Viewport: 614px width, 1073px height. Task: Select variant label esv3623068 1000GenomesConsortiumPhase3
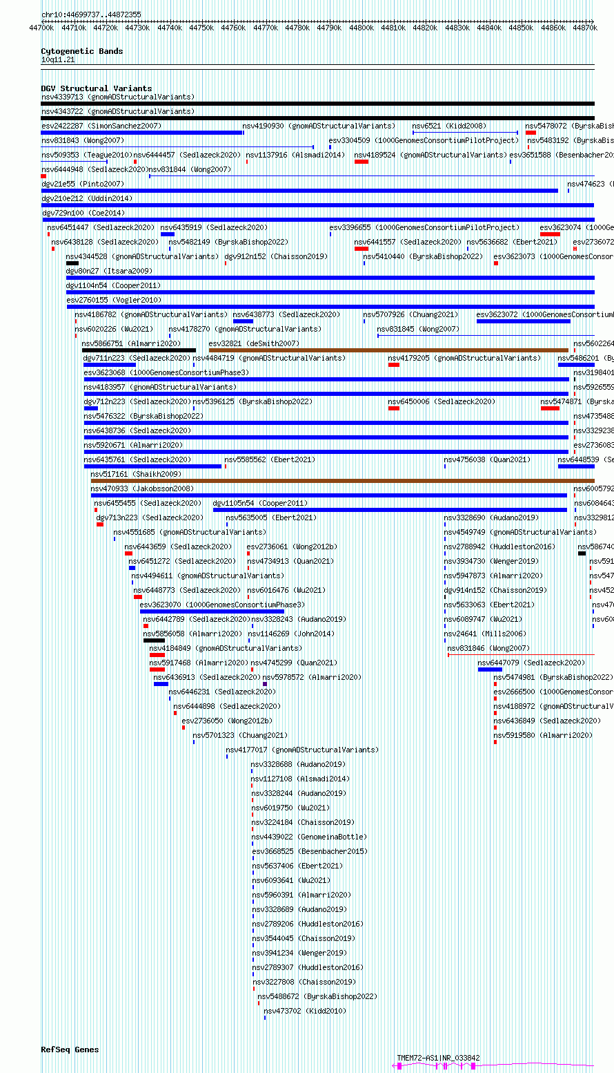[166, 372]
